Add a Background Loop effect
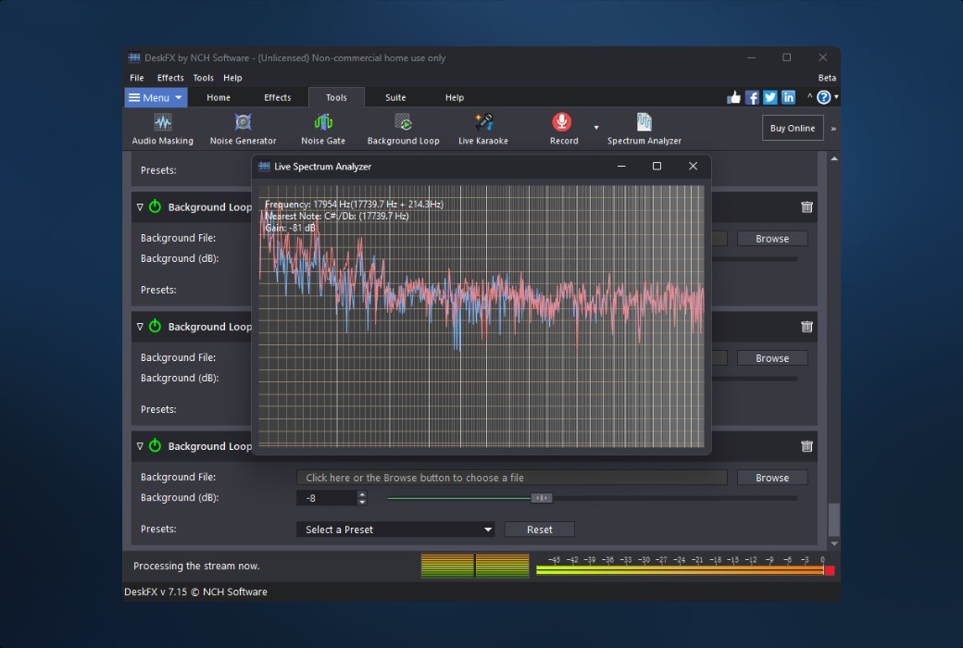The width and height of the screenshot is (963, 648). click(x=403, y=129)
